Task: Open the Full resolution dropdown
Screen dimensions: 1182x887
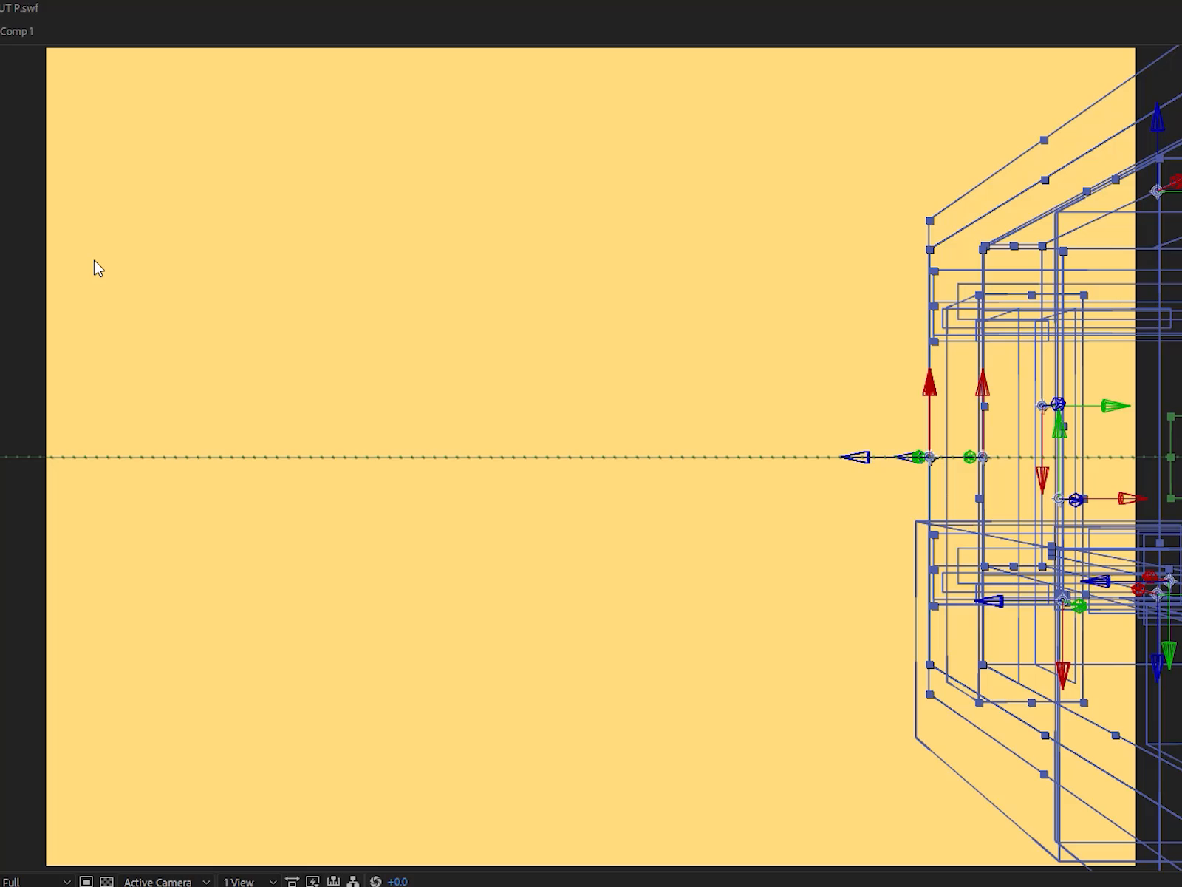Action: (35, 881)
